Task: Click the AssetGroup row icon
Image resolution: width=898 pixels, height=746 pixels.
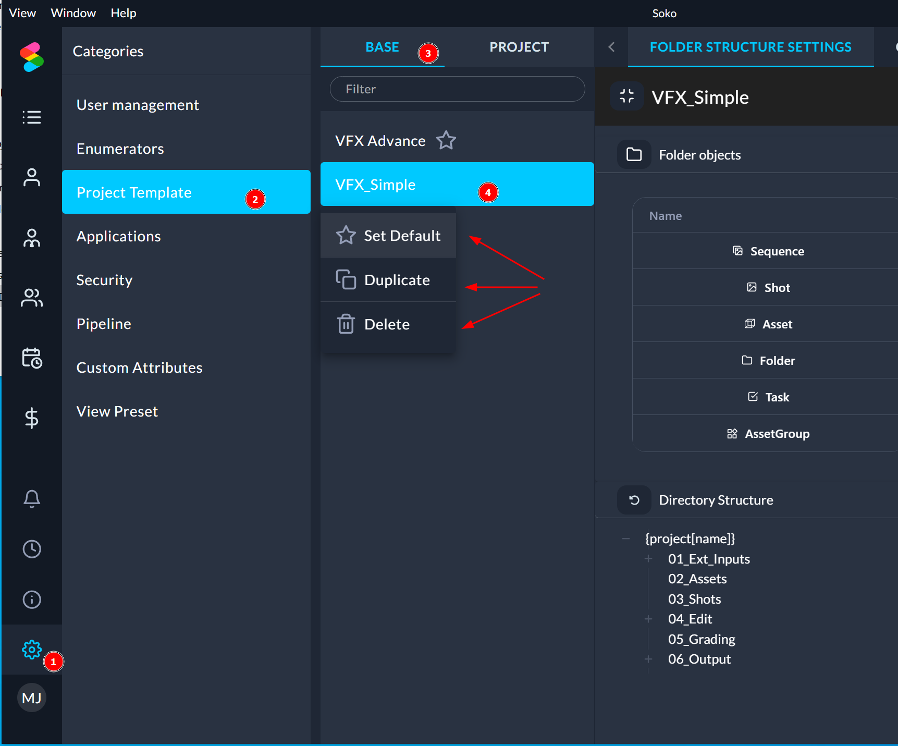Action: [x=732, y=434]
